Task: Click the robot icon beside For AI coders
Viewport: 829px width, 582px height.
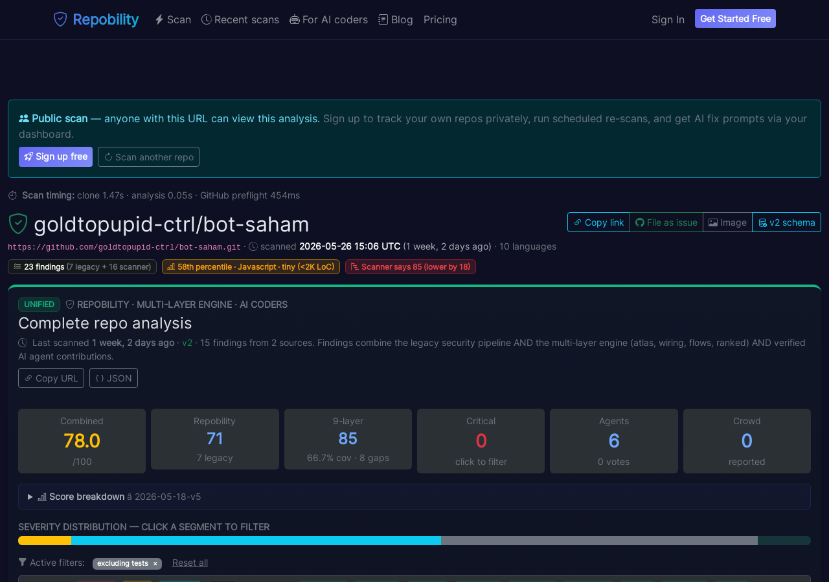Action: coord(295,19)
